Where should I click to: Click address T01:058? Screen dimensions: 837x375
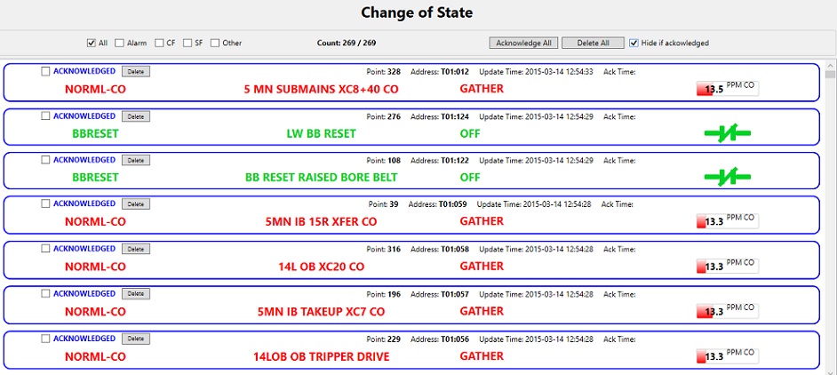pos(454,249)
